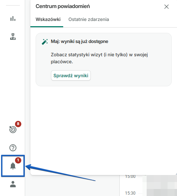Click the 'Zobacz statystyki wizyt' description text
This screenshot has width=177, height=196.
pyautogui.click(x=99, y=58)
